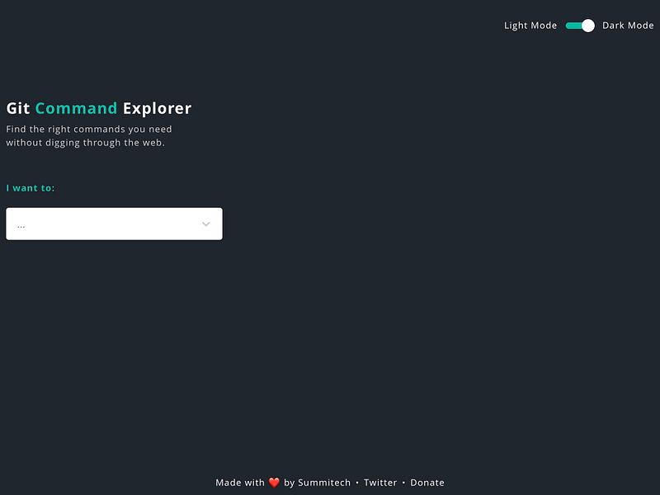Open the Twitter link in the footer
The width and height of the screenshot is (660, 495).
[380, 482]
